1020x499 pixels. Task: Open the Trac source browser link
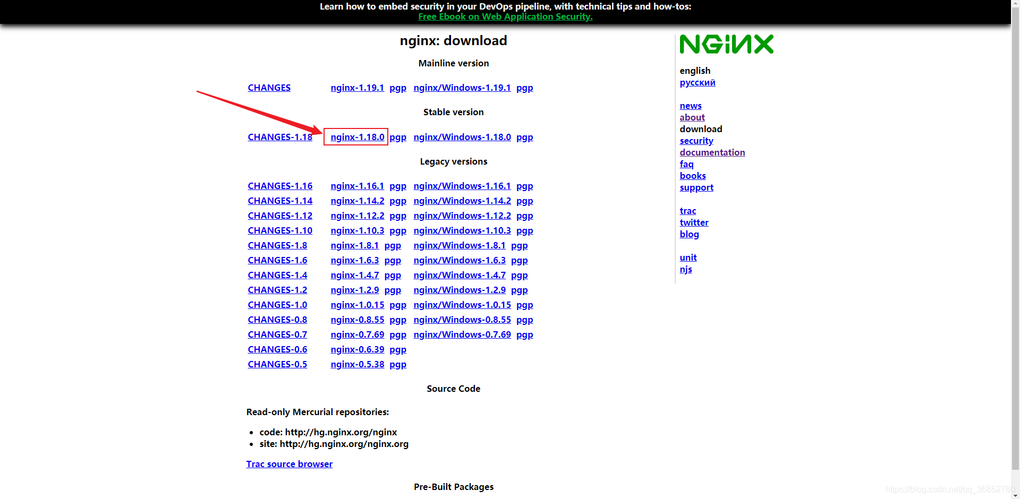[x=289, y=464]
